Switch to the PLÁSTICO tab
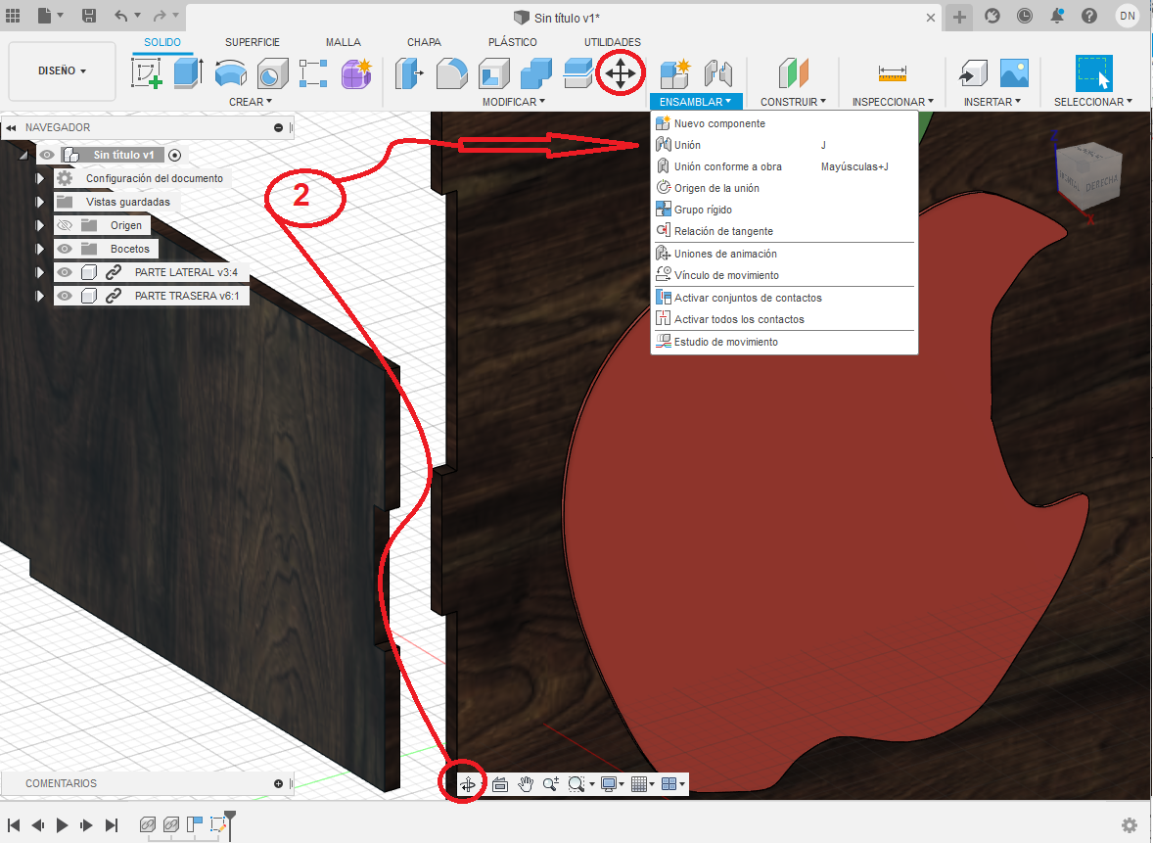The image size is (1153, 843). coord(513,42)
